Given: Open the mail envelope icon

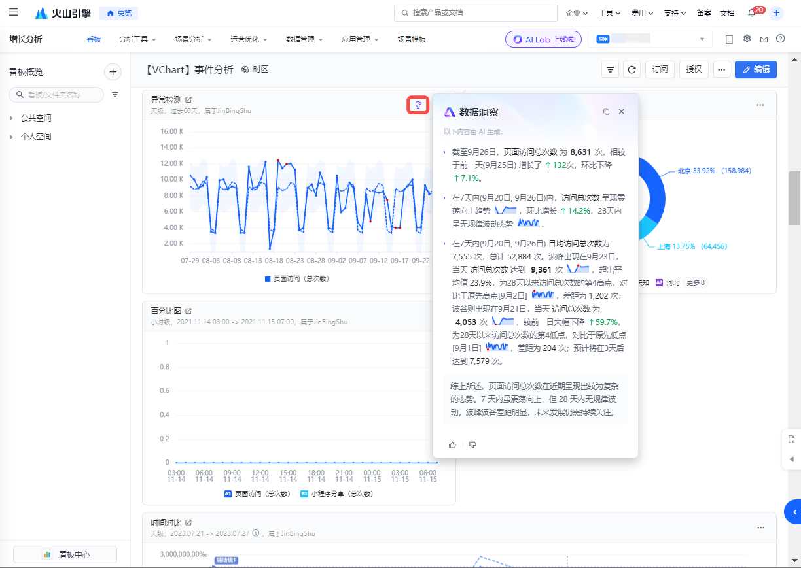Looking at the screenshot, I should pos(764,39).
